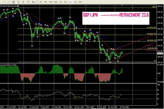This screenshot has height=109, width=164.
Task: Click the GBP/JPN RETRACEMENT 23.6 annotation
Action: pyautogui.click(x=116, y=18)
